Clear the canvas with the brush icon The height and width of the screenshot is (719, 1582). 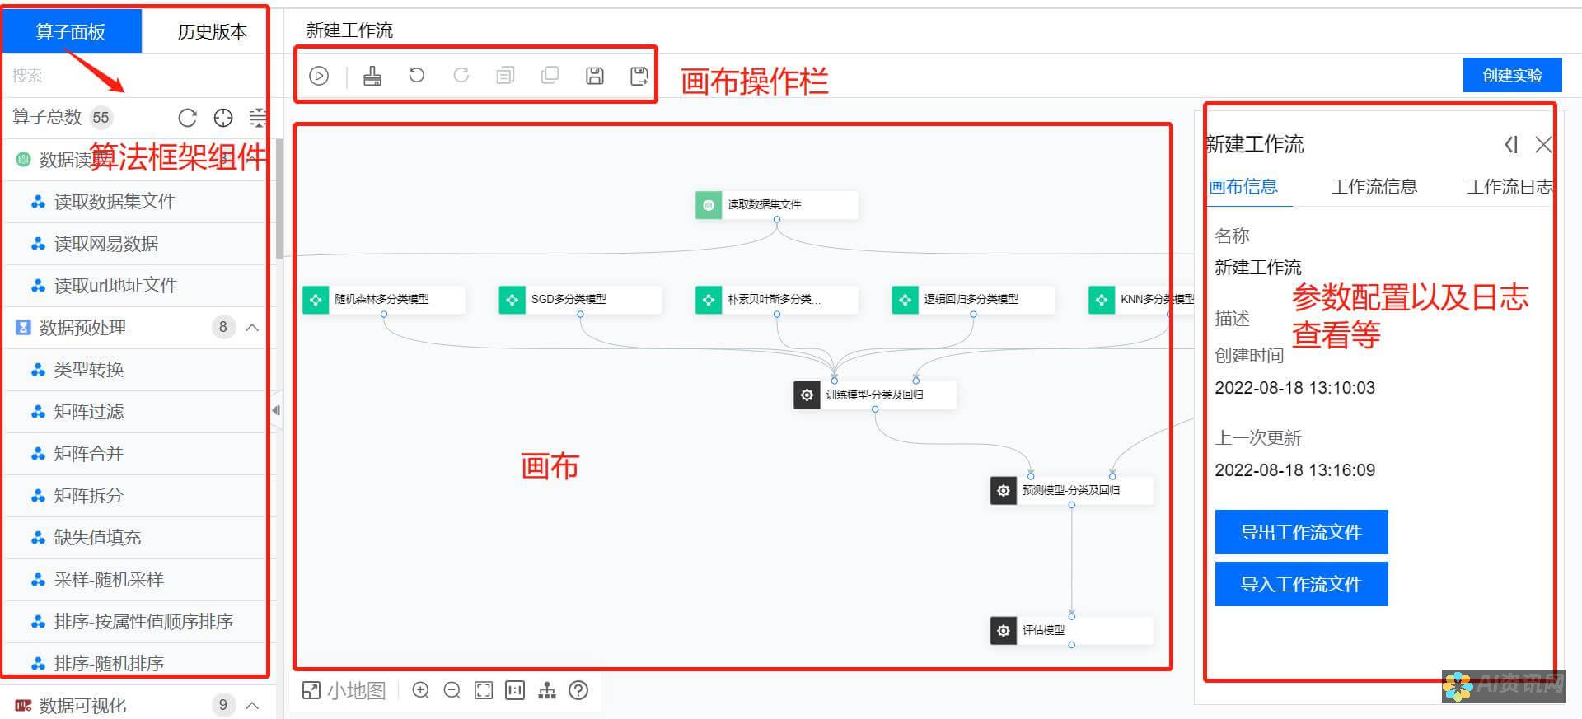pos(372,76)
